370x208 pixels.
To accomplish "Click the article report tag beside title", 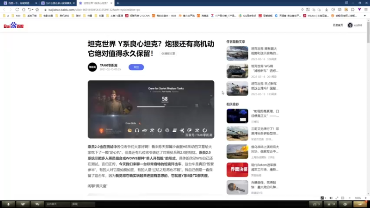I will coord(168,54).
